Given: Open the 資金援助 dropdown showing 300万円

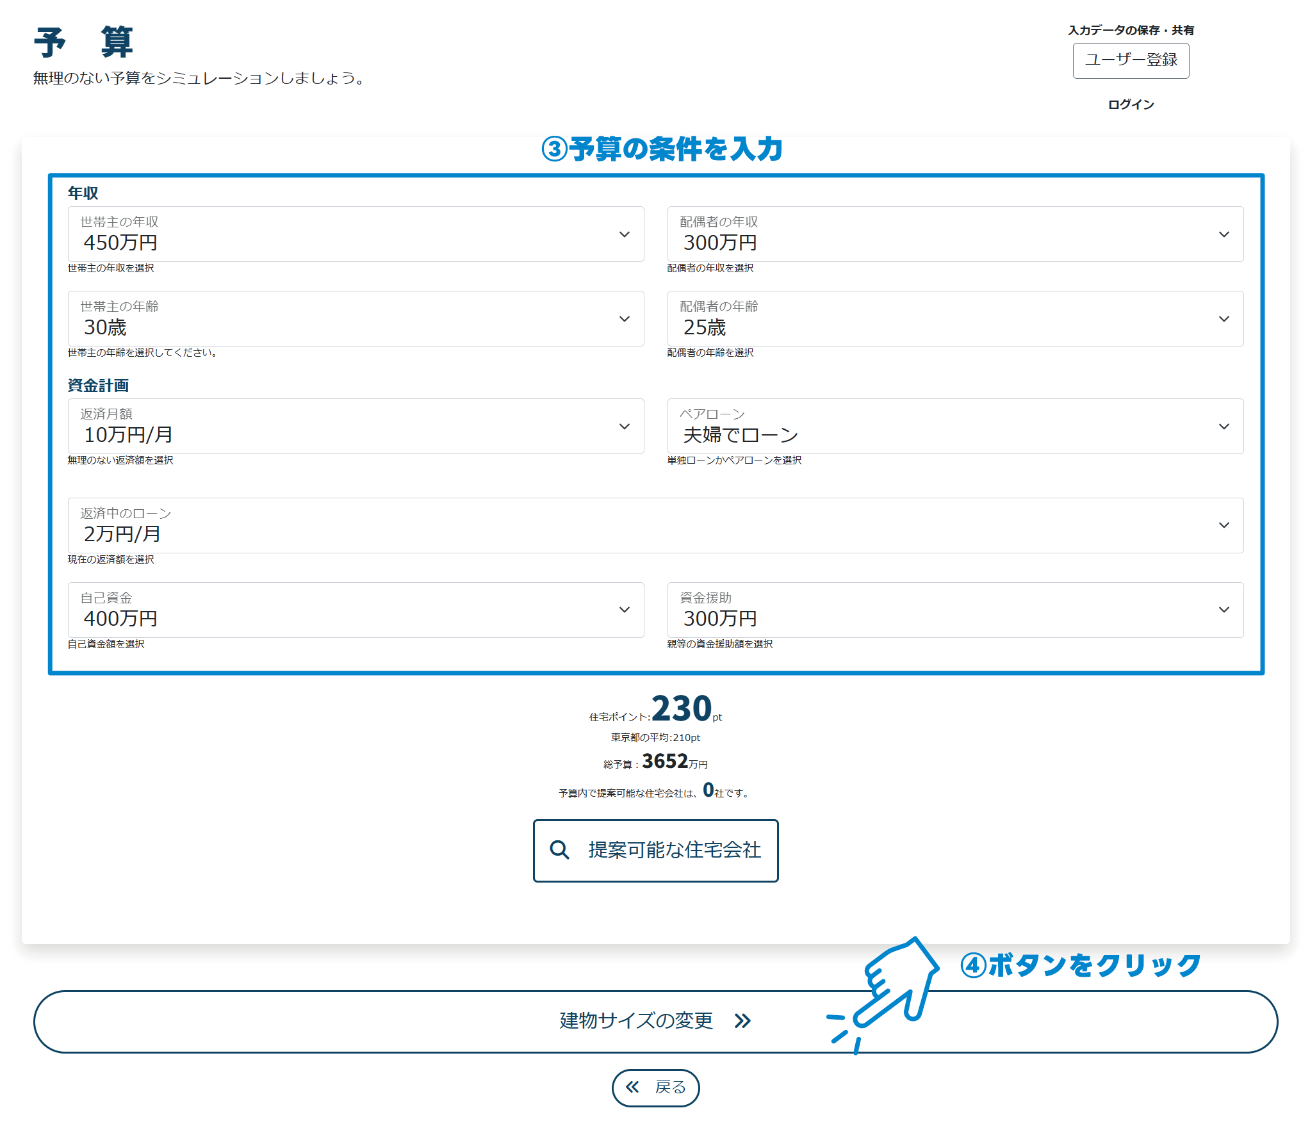Looking at the screenshot, I should coord(954,610).
